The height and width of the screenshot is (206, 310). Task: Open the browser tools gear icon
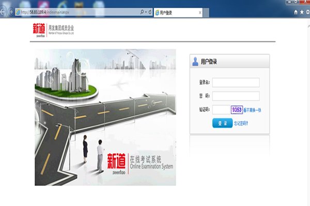(x=308, y=12)
